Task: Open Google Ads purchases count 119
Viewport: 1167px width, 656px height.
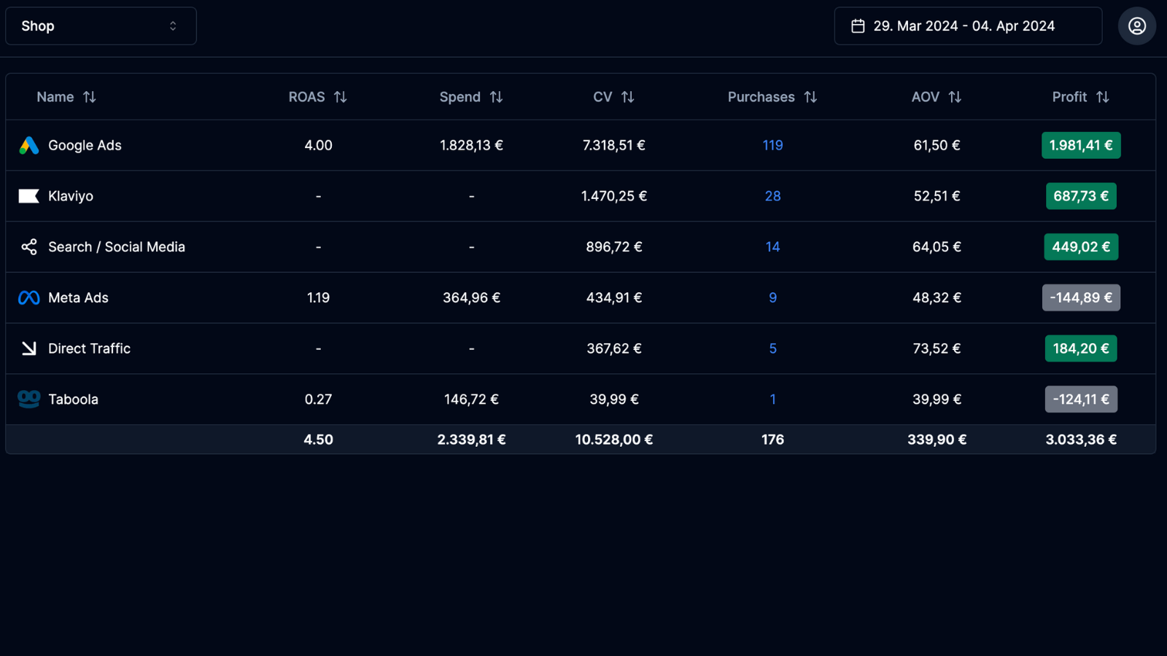Action: click(772, 145)
